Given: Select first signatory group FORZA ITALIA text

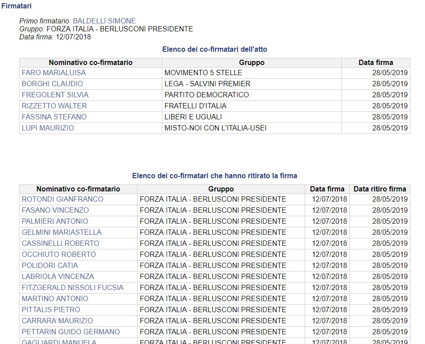Looking at the screenshot, I should pos(120,29).
